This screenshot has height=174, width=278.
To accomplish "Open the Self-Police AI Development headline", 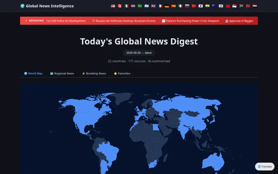I will 66,21.
